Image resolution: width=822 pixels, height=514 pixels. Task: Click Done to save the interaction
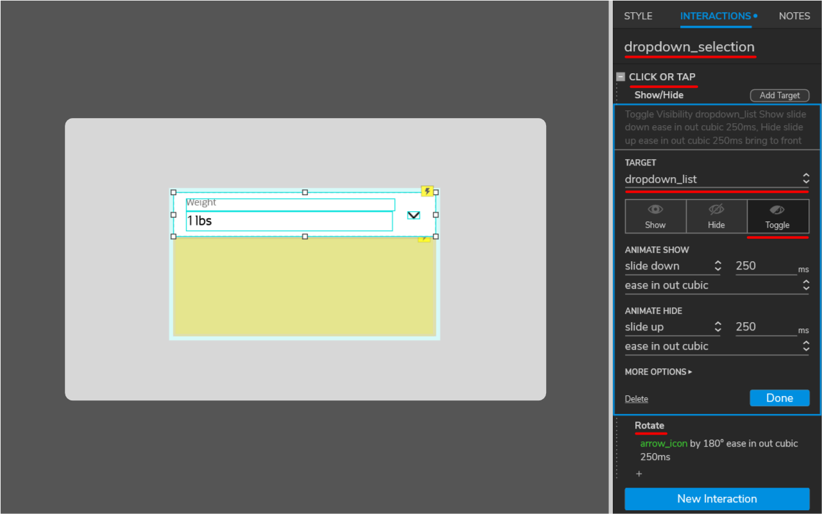coord(780,397)
